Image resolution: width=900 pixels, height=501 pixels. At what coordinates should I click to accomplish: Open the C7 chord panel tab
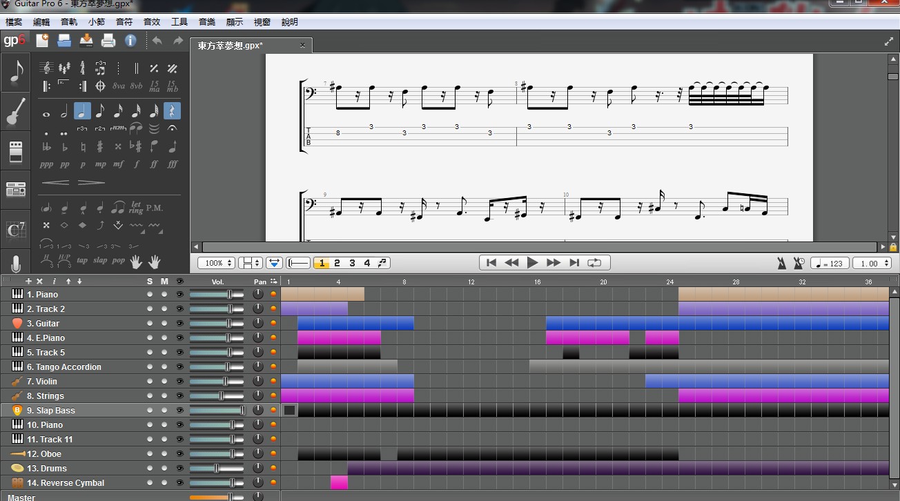pos(16,230)
